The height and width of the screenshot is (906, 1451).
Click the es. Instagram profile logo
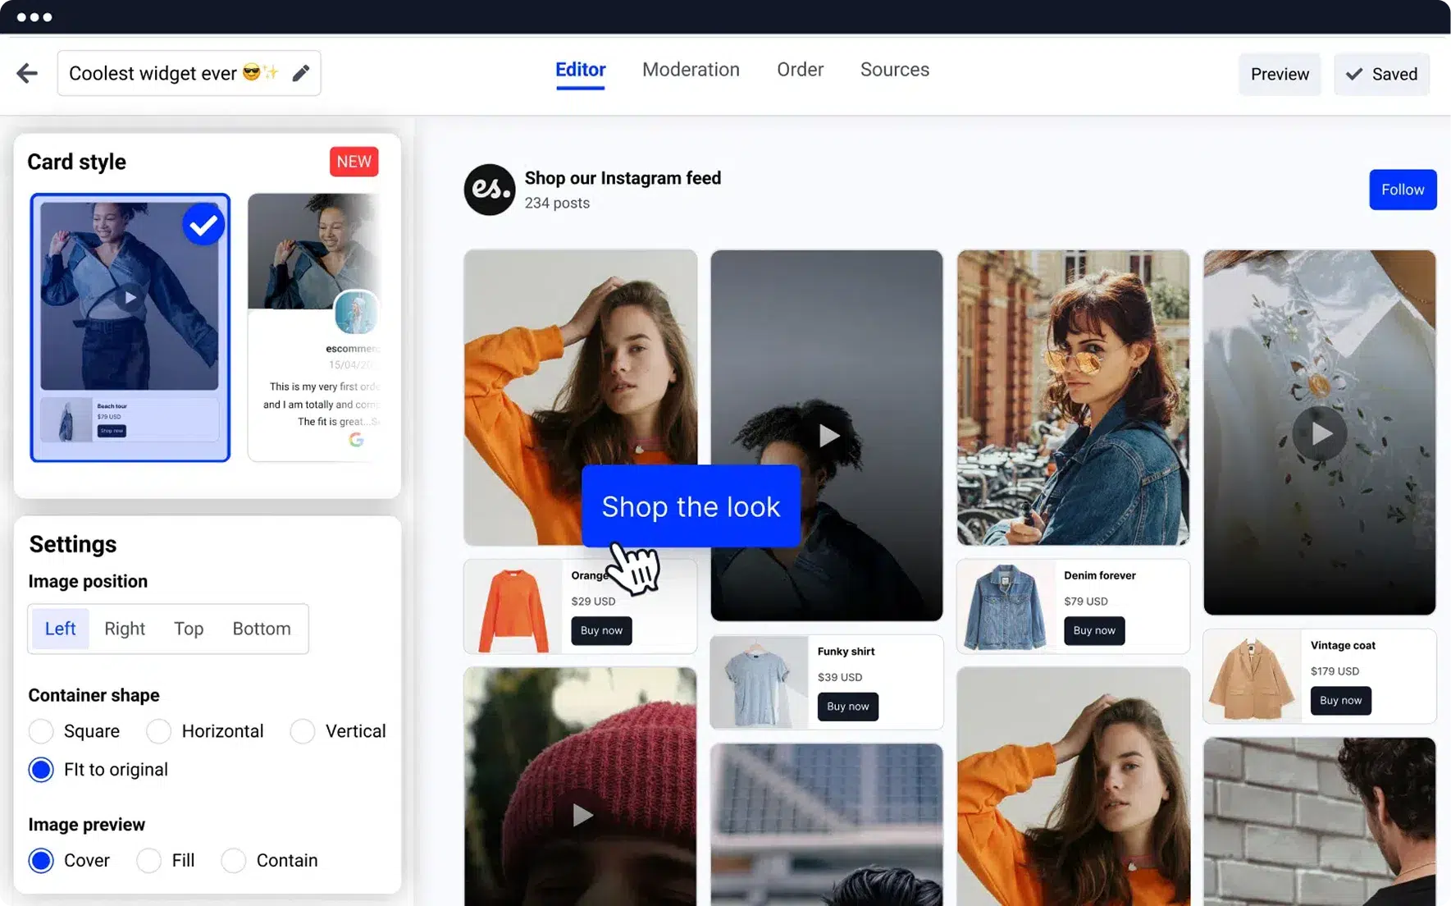click(x=489, y=190)
